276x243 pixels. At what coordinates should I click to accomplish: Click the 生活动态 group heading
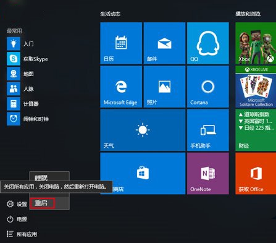tap(111, 14)
